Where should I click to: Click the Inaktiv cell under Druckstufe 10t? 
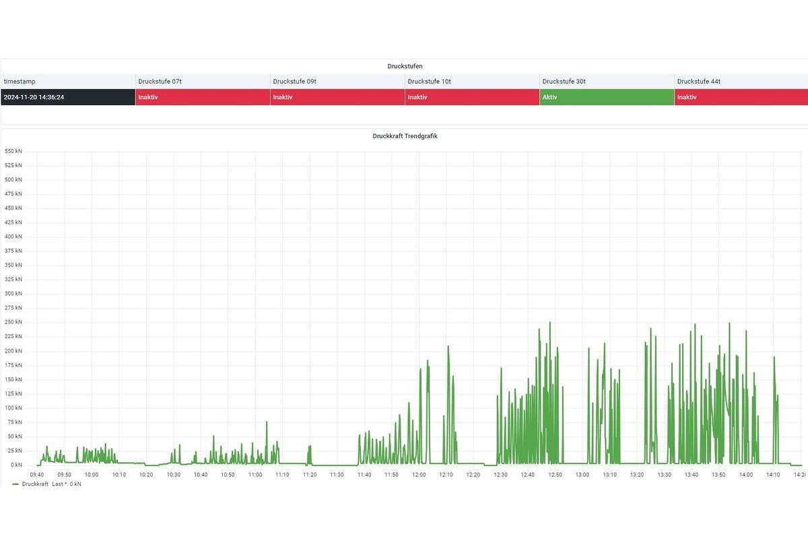[x=471, y=97]
